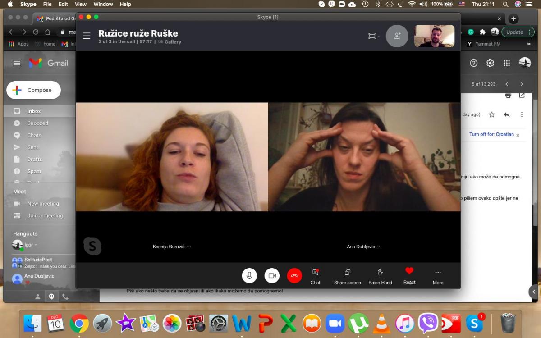Viewport: 541px width, 338px height.
Task: Open options dots next to Ana Dubljevic name
Action: 380,247
